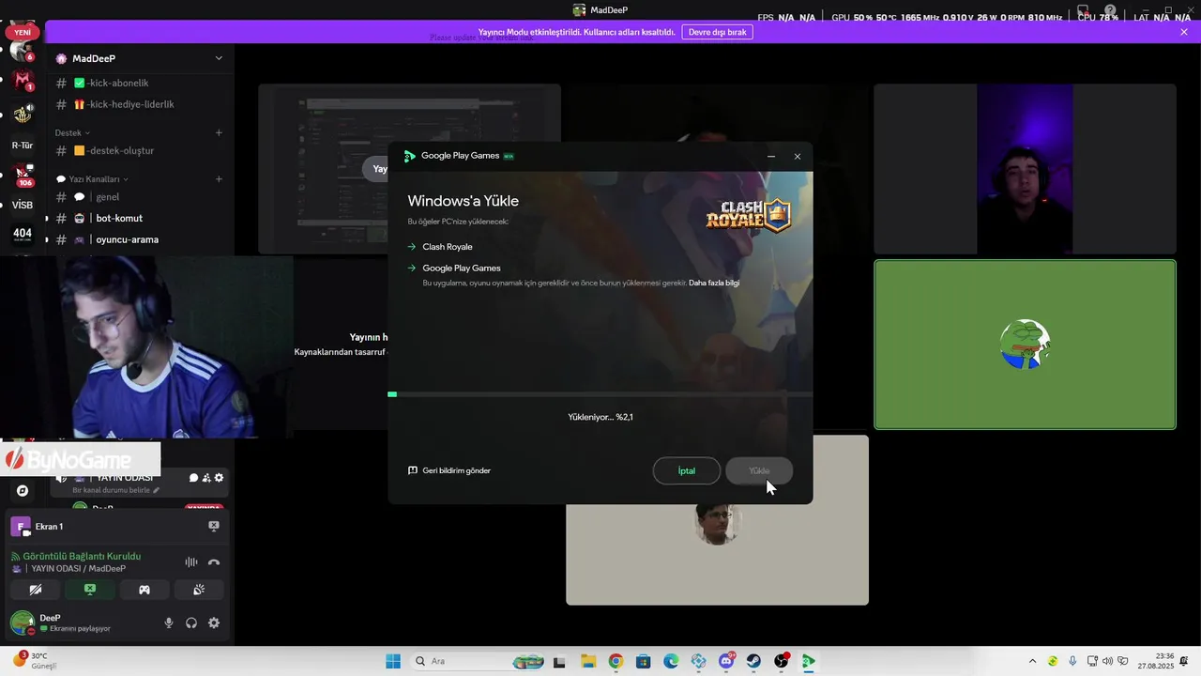Image resolution: width=1201 pixels, height=676 pixels.
Task: Click the YENİ unread indicator pill
Action: (23, 32)
